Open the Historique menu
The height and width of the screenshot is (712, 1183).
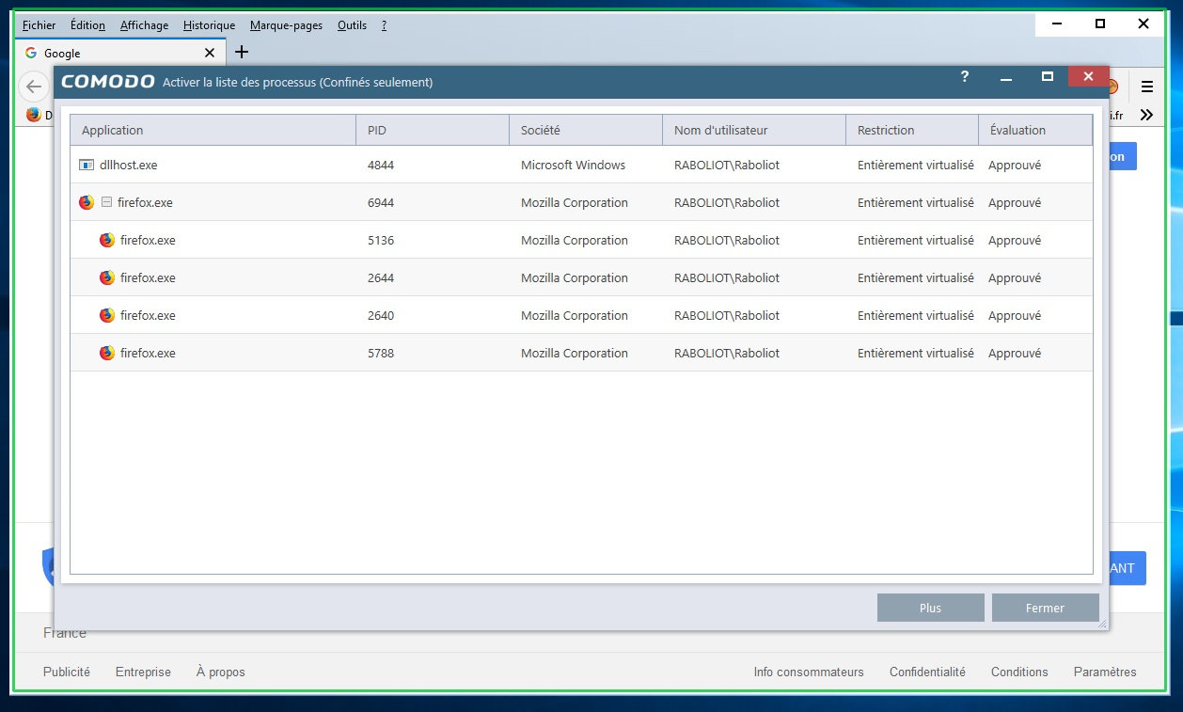209,25
